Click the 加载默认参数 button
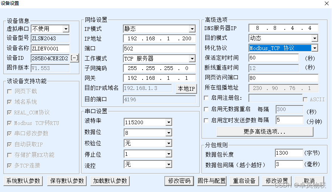332x192 pixels. (110, 181)
